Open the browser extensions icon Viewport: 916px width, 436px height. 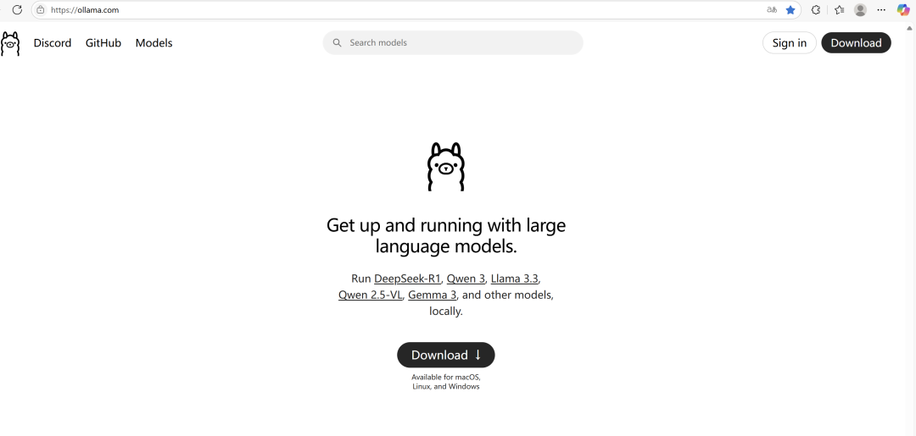point(816,10)
